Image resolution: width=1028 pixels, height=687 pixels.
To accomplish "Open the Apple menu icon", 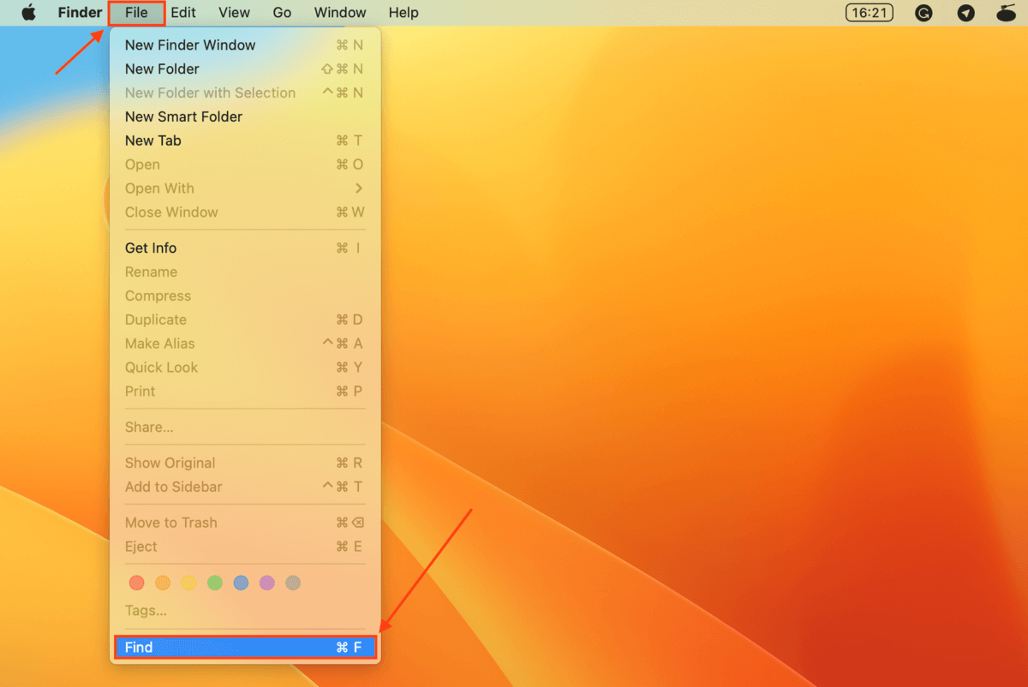I will click(x=29, y=13).
